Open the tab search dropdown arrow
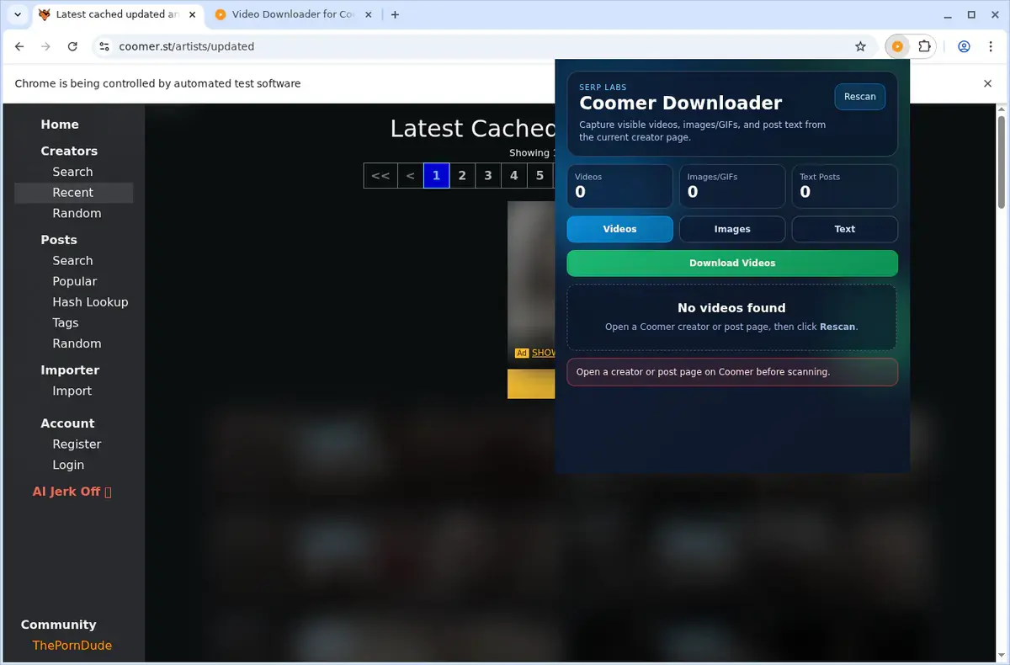 coord(17,14)
